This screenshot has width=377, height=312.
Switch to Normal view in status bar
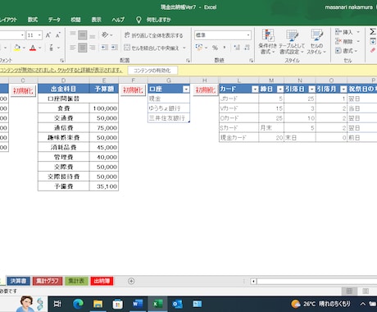349,291
